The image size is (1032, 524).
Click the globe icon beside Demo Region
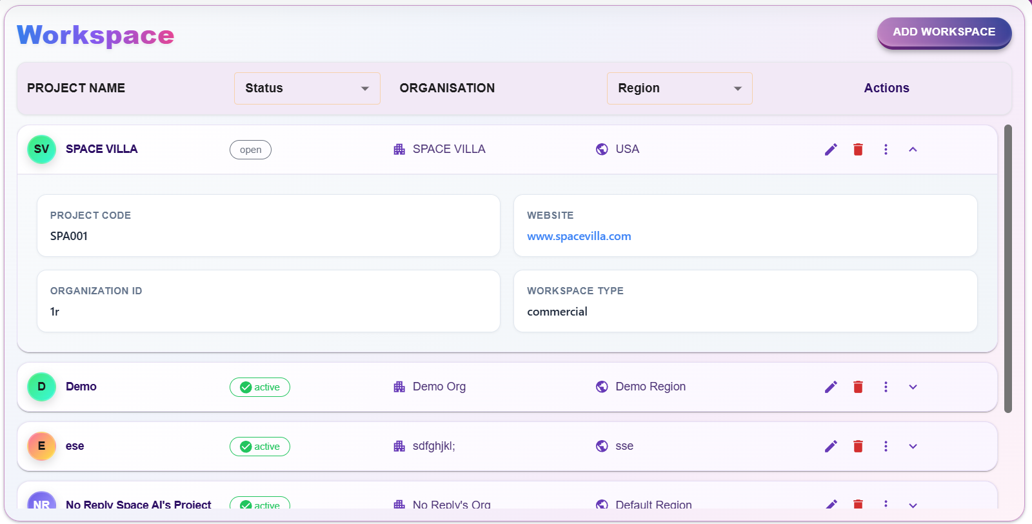click(602, 387)
